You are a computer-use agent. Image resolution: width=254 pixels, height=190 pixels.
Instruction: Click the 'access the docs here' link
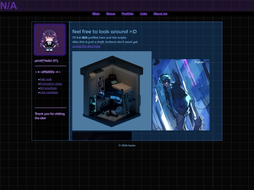point(86,46)
